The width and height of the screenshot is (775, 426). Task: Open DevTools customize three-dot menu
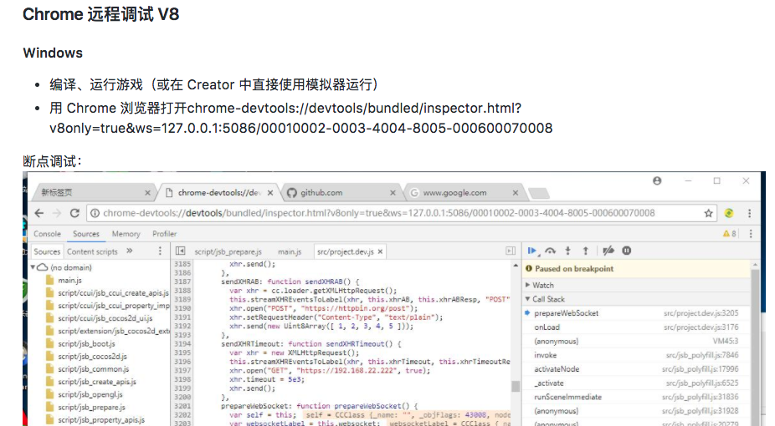click(750, 234)
